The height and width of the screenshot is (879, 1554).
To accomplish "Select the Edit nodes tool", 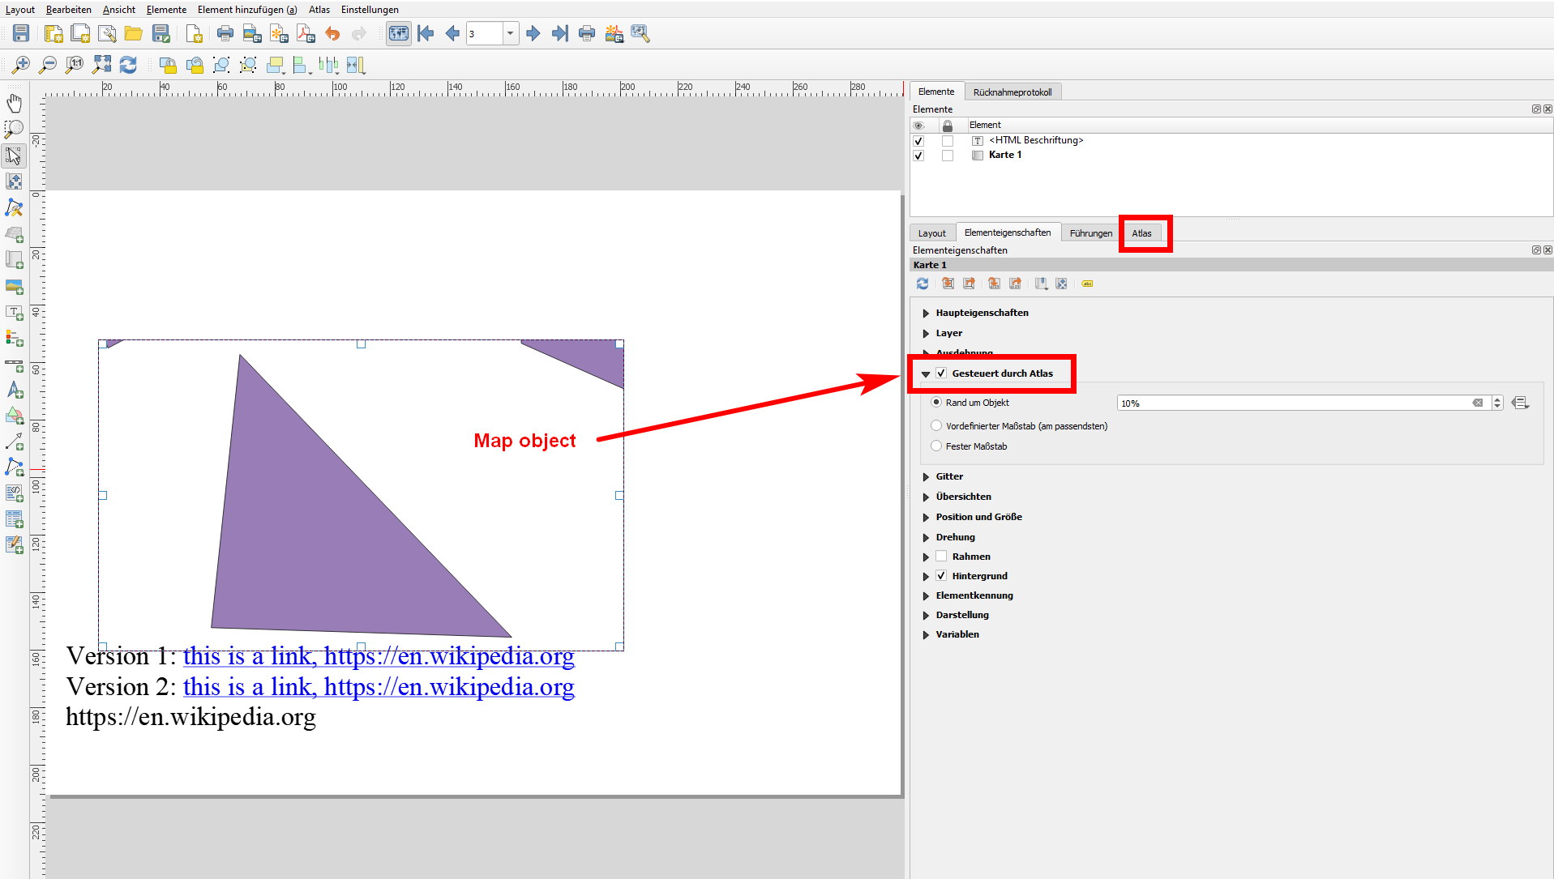I will pyautogui.click(x=15, y=208).
